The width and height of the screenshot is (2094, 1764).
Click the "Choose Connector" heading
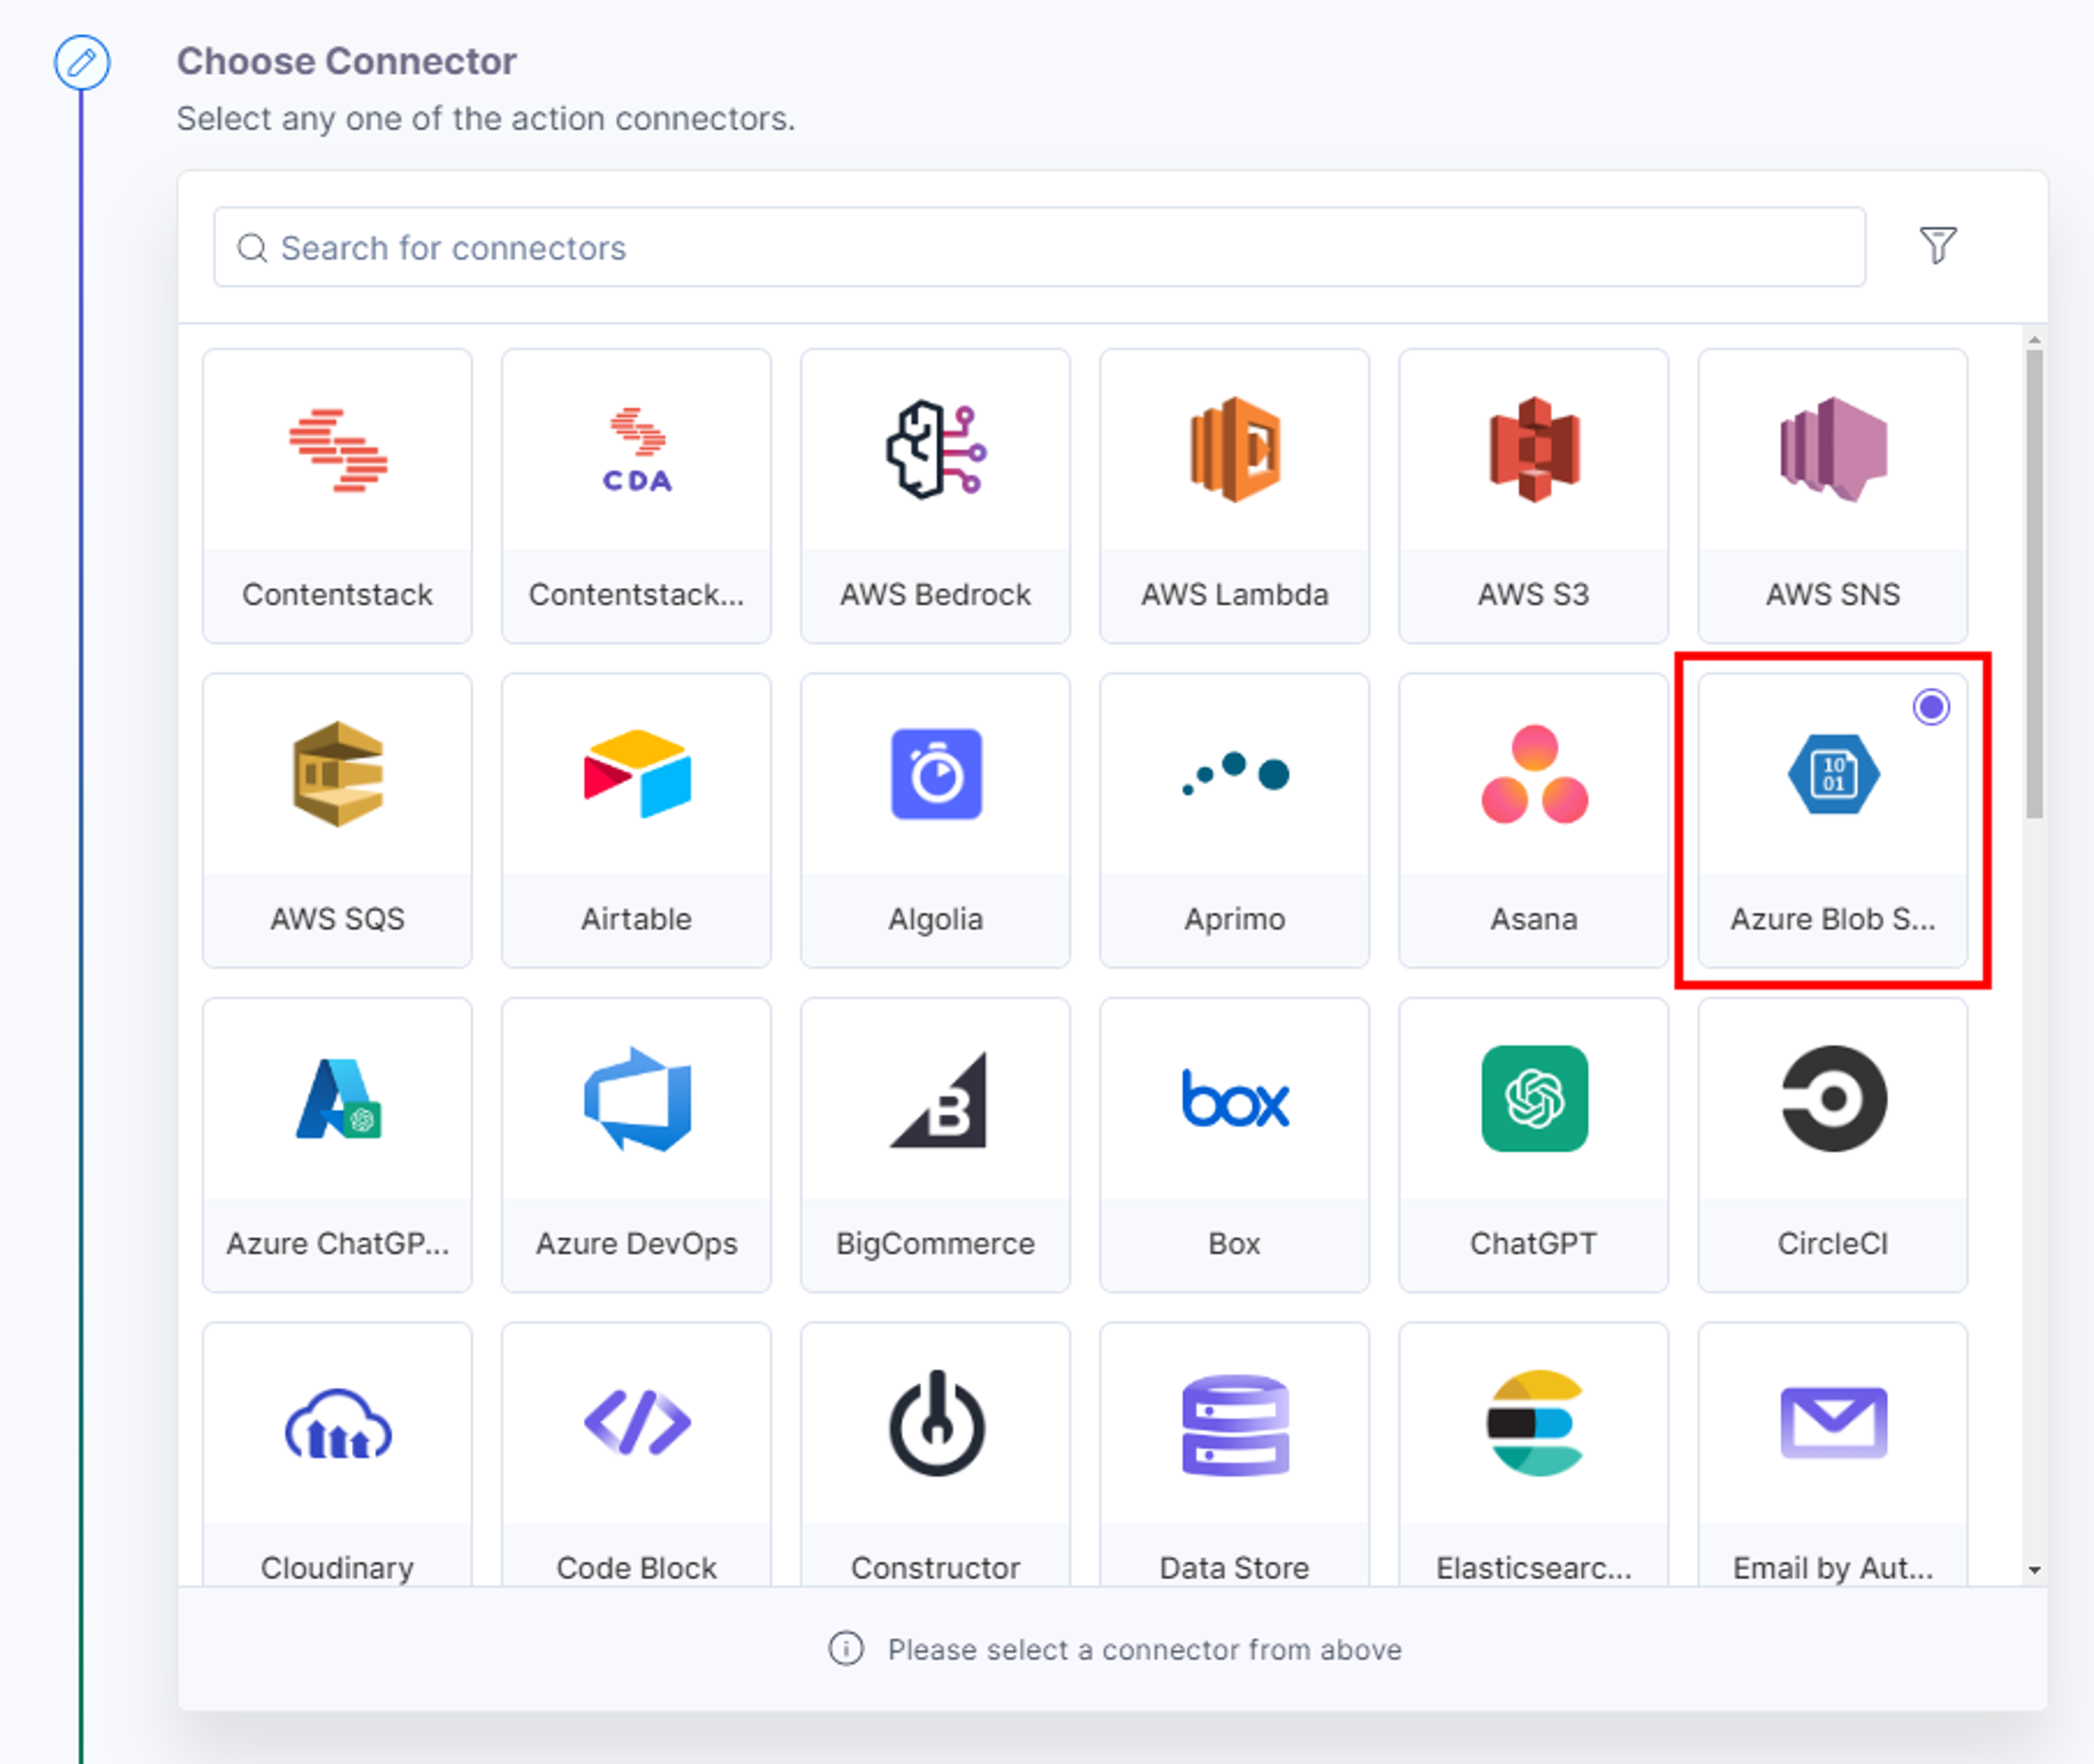click(x=346, y=61)
